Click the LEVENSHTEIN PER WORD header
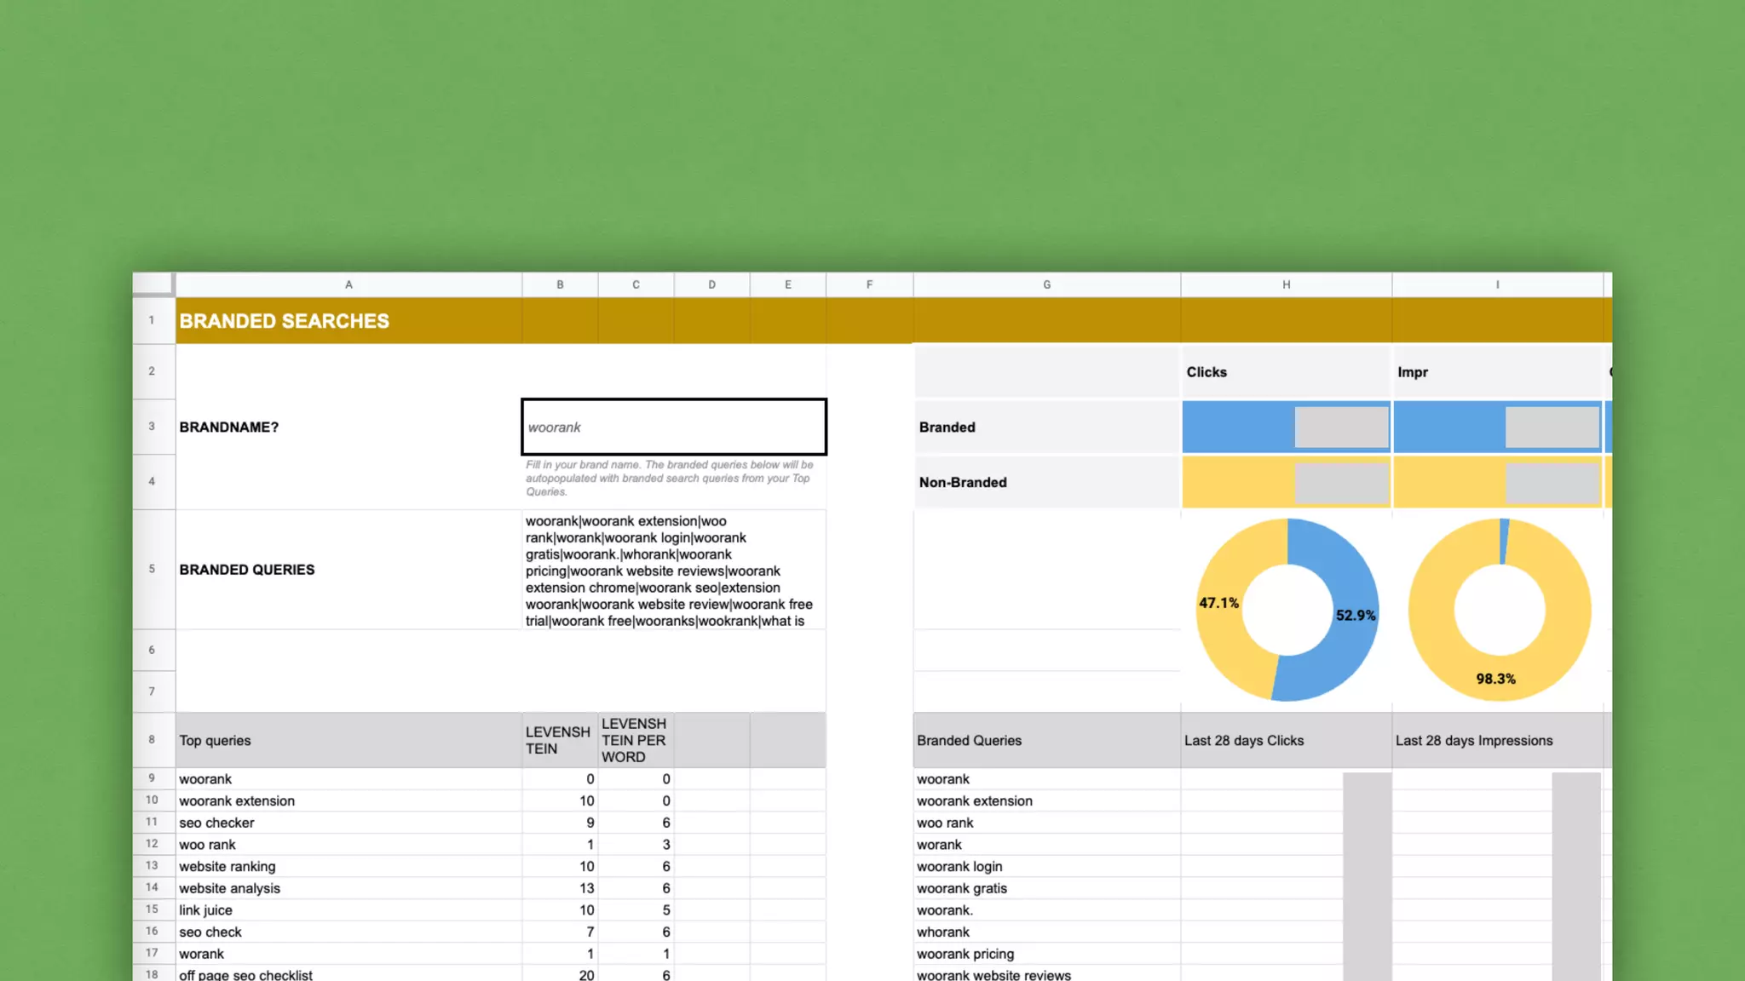This screenshot has width=1745, height=981. (x=635, y=740)
